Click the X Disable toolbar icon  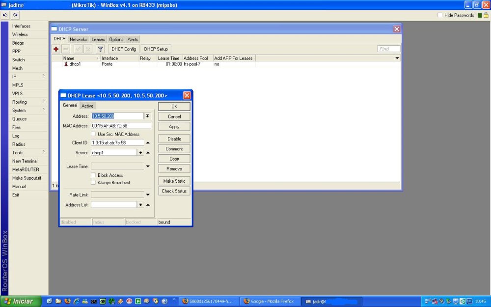click(88, 49)
